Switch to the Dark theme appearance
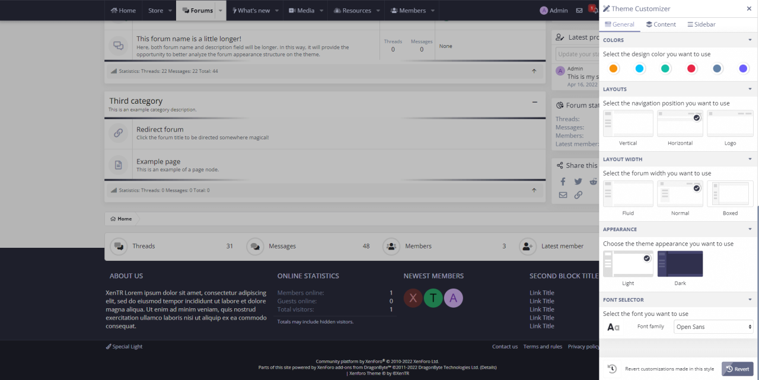 click(680, 264)
